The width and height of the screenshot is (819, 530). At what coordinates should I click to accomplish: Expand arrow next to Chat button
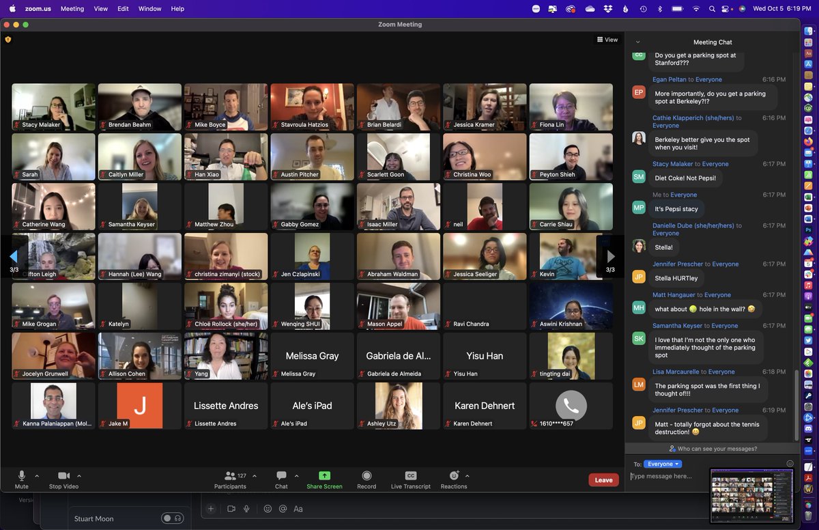coord(296,475)
